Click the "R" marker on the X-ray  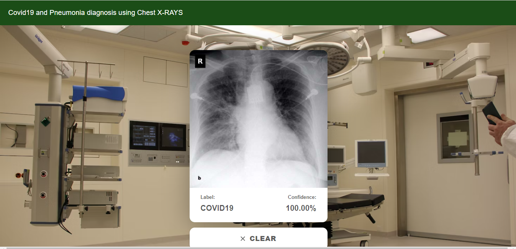tap(200, 61)
